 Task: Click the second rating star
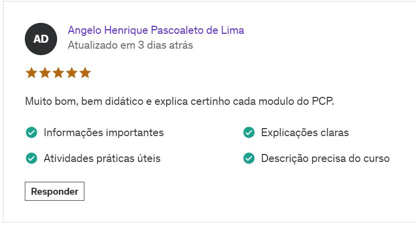point(45,73)
